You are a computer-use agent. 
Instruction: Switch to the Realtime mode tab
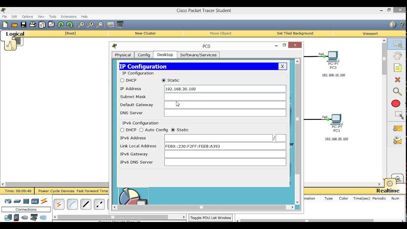click(x=388, y=191)
